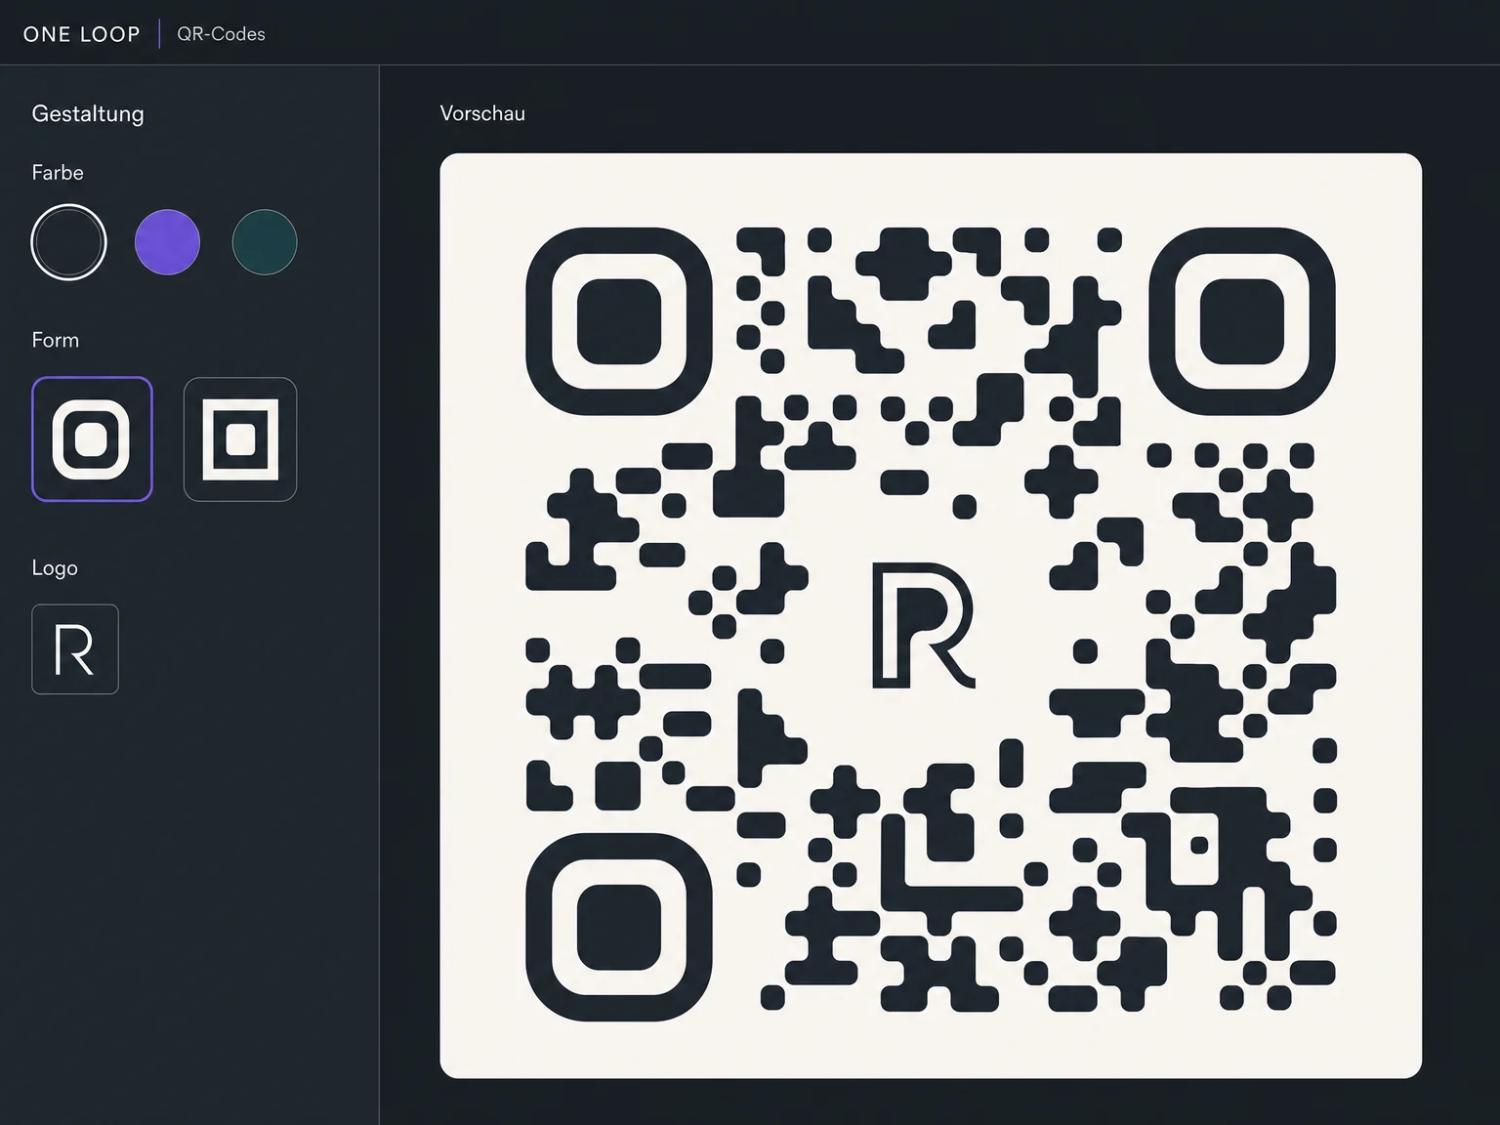Open the ONE LOOP home logo
Viewport: 1500px width, 1125px height.
[82, 34]
